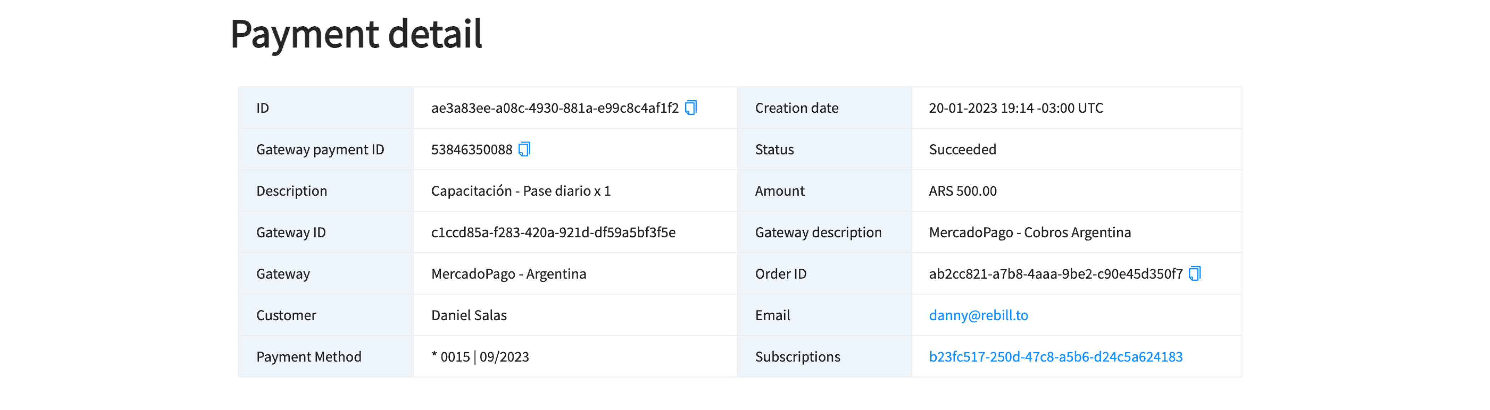Click the 53846350088 gateway payment number
1490x410 pixels.
[x=471, y=150]
